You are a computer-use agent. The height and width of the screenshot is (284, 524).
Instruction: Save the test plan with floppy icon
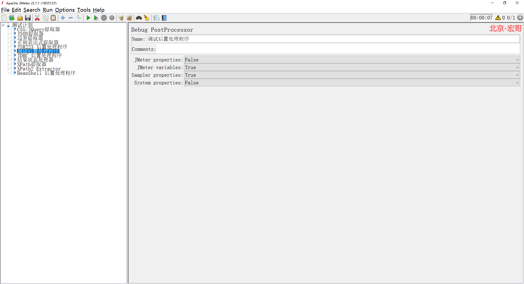tap(28, 18)
